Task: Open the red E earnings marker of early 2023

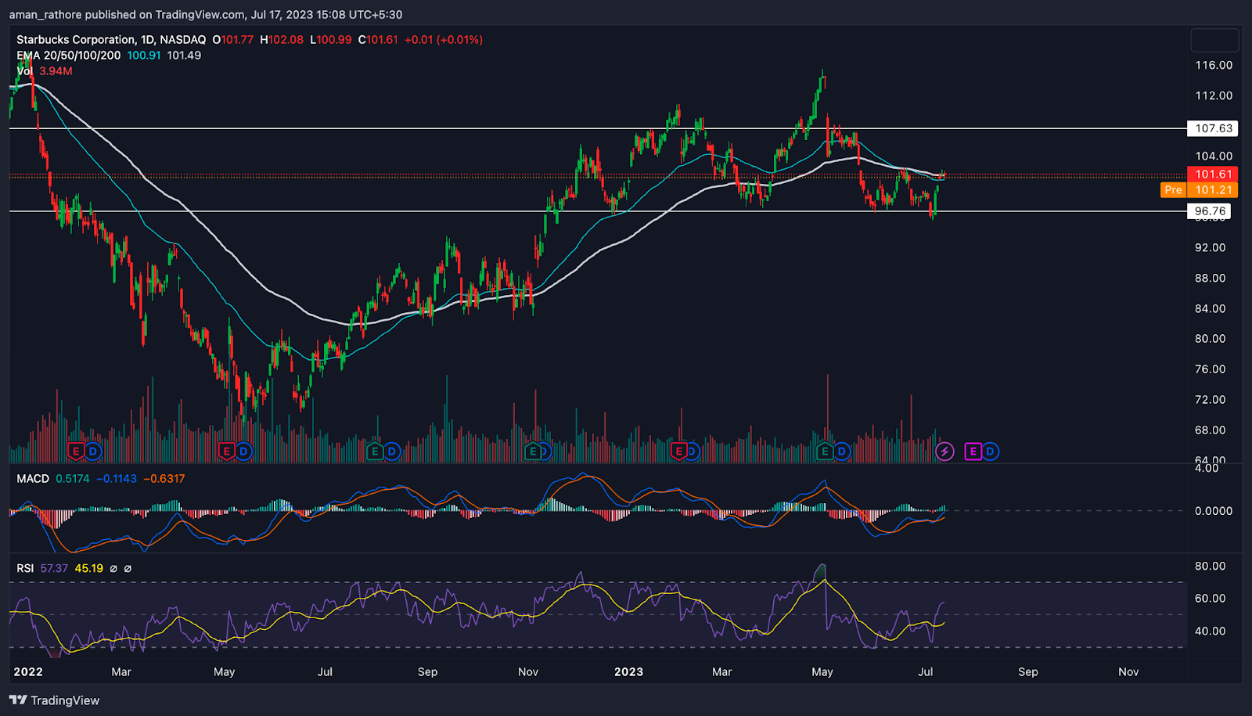Action: pyautogui.click(x=678, y=452)
